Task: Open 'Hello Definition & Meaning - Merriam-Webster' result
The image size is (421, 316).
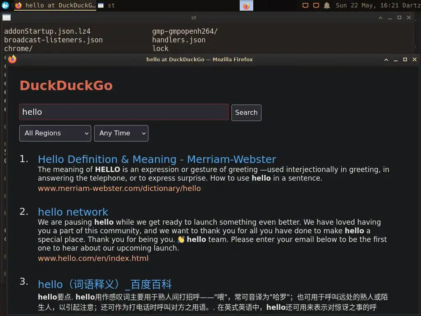Action: (157, 159)
